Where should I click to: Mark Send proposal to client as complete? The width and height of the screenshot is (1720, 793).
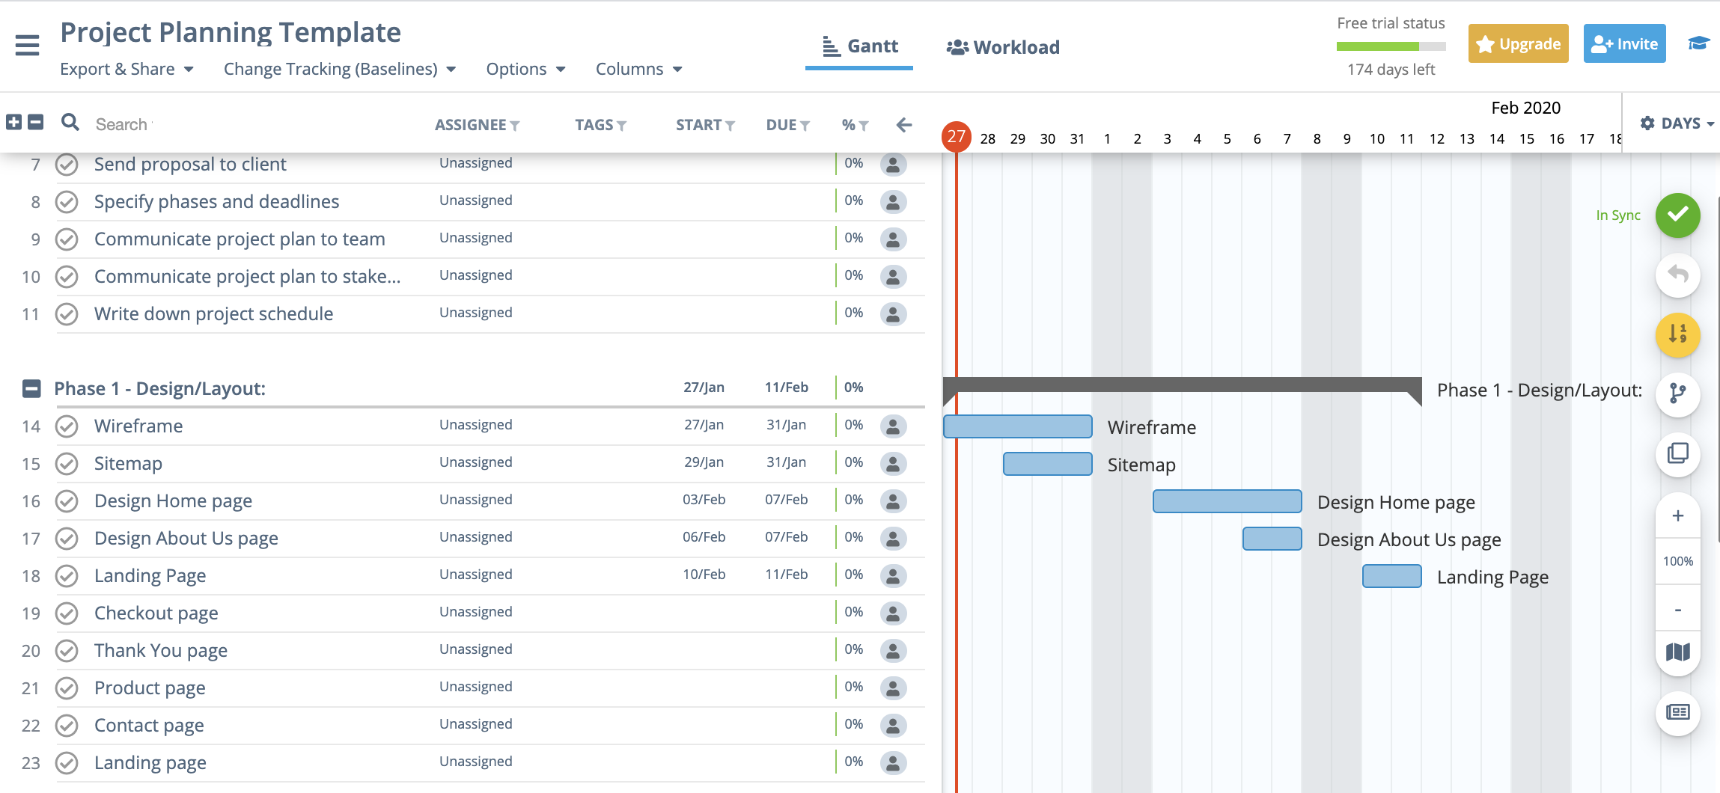tap(67, 164)
